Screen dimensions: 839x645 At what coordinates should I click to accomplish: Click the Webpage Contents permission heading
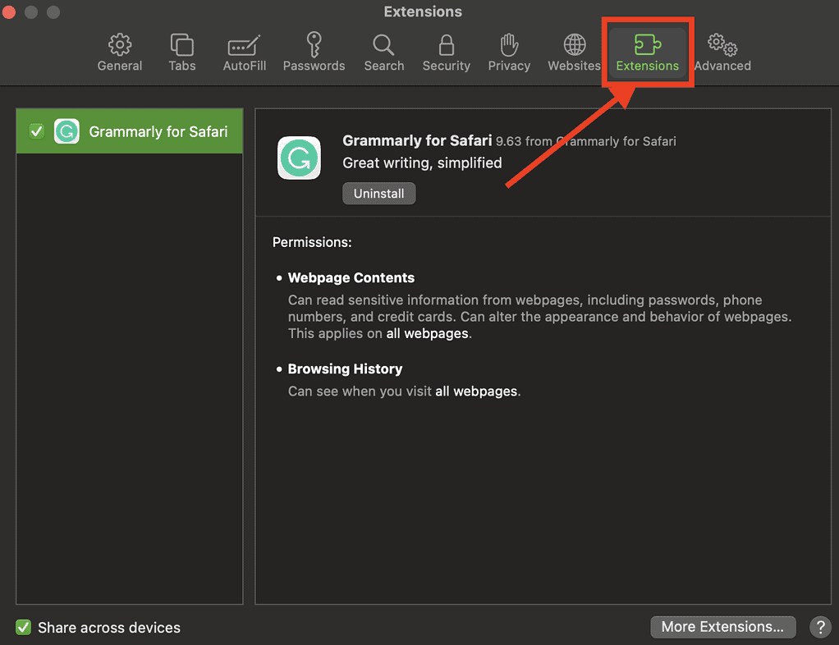point(351,277)
